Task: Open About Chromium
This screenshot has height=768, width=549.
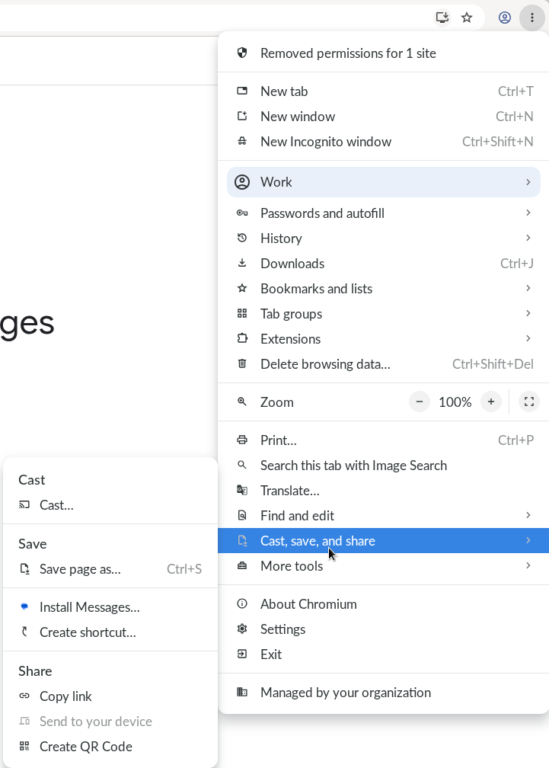Action: point(384,604)
